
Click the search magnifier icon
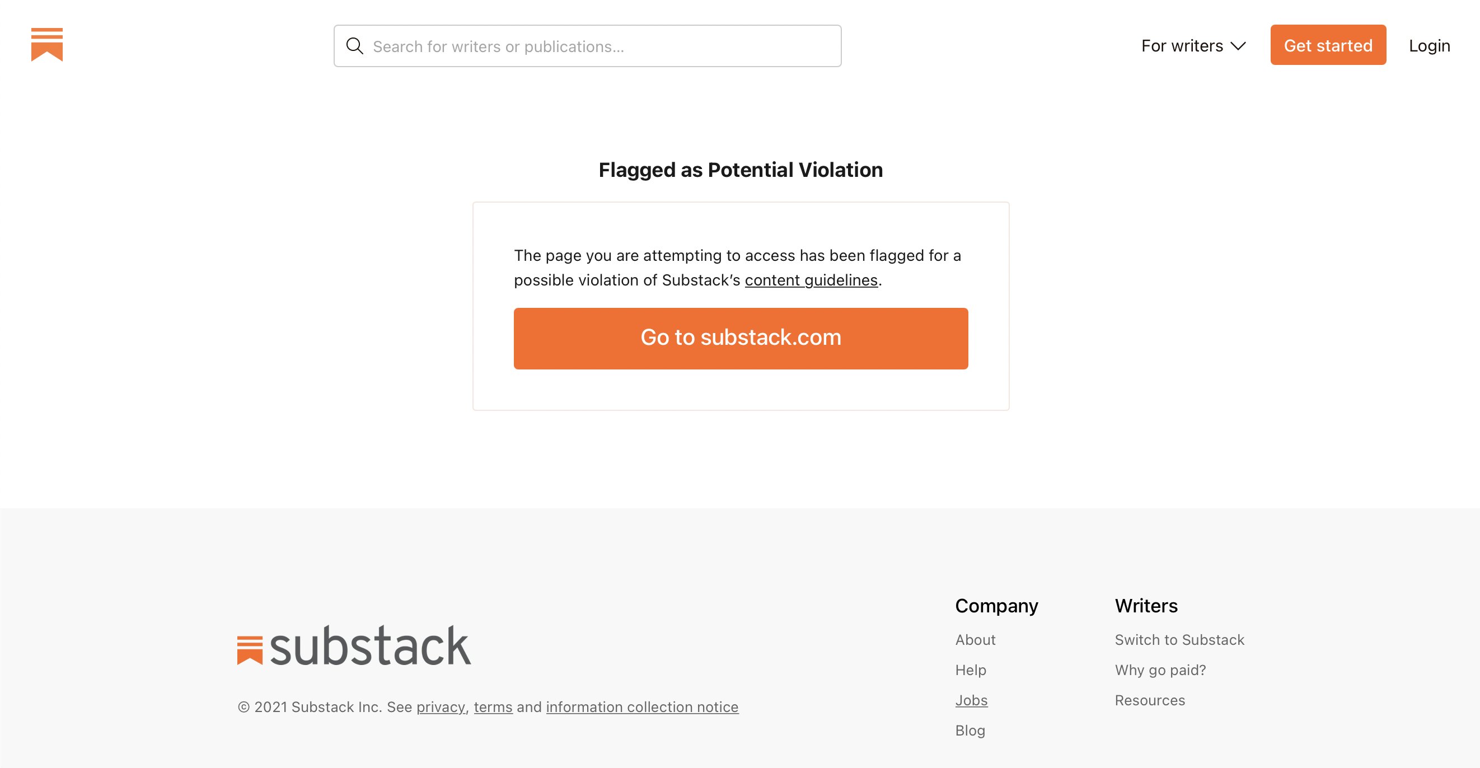(x=355, y=46)
